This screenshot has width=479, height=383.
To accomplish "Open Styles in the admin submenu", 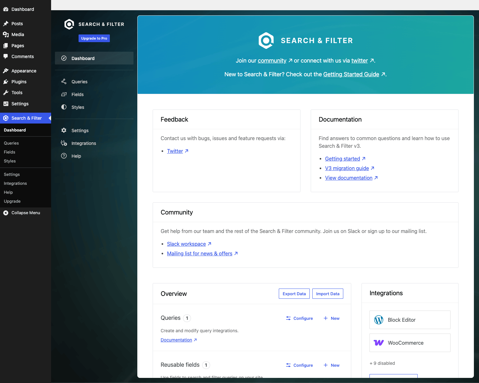I will 10,161.
